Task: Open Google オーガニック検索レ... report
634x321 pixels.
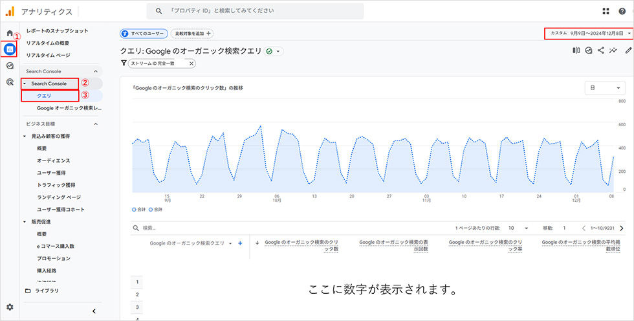Action: tap(69, 108)
